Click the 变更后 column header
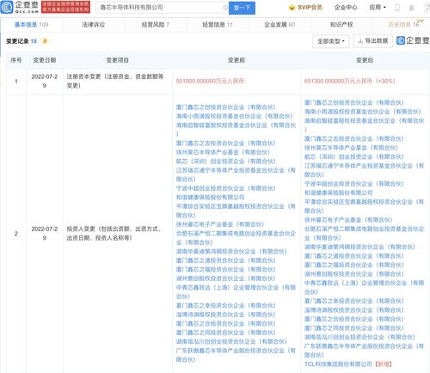 (365, 60)
